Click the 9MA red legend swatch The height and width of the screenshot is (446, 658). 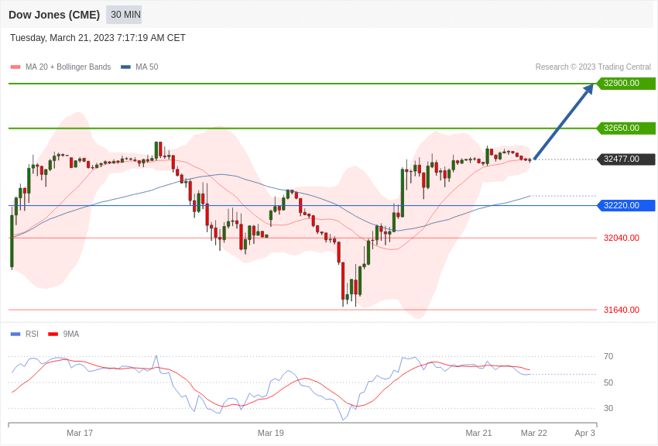tap(53, 334)
